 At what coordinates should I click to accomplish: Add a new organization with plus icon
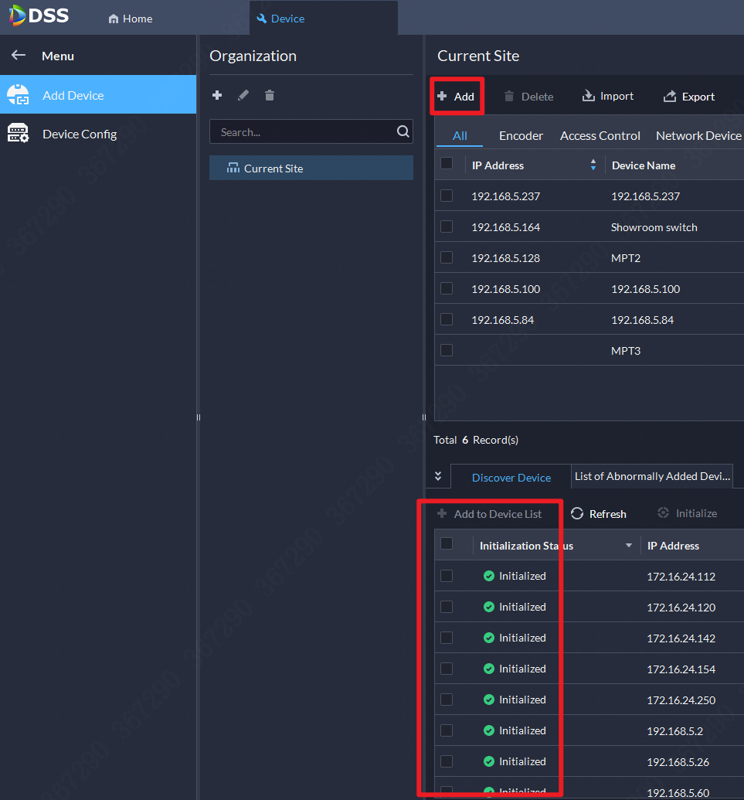[217, 95]
